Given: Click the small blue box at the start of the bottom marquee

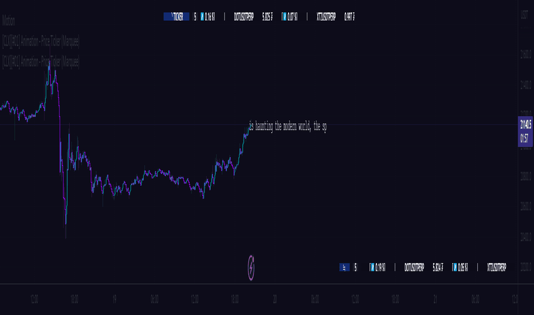Looking at the screenshot, I should click(344, 267).
